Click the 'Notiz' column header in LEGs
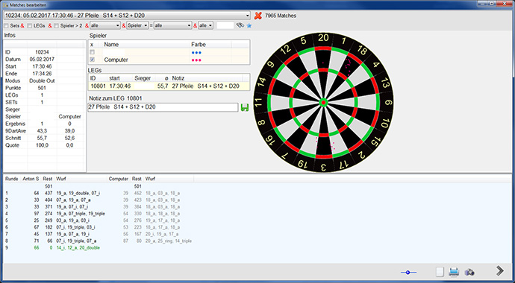Image resolution: width=515 pixels, height=283 pixels. click(178, 79)
